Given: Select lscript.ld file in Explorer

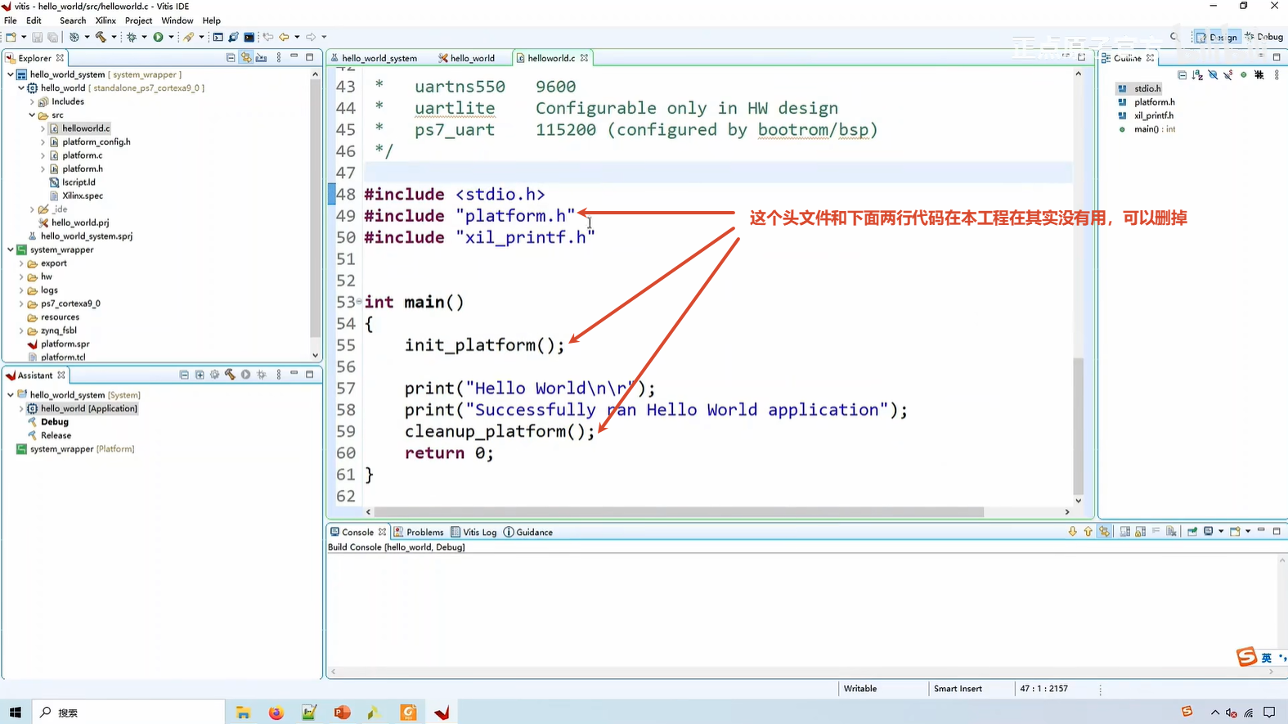Looking at the screenshot, I should pos(79,182).
